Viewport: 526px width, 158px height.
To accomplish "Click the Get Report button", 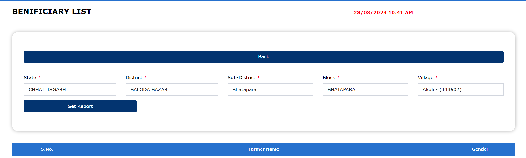I will pos(80,106).
